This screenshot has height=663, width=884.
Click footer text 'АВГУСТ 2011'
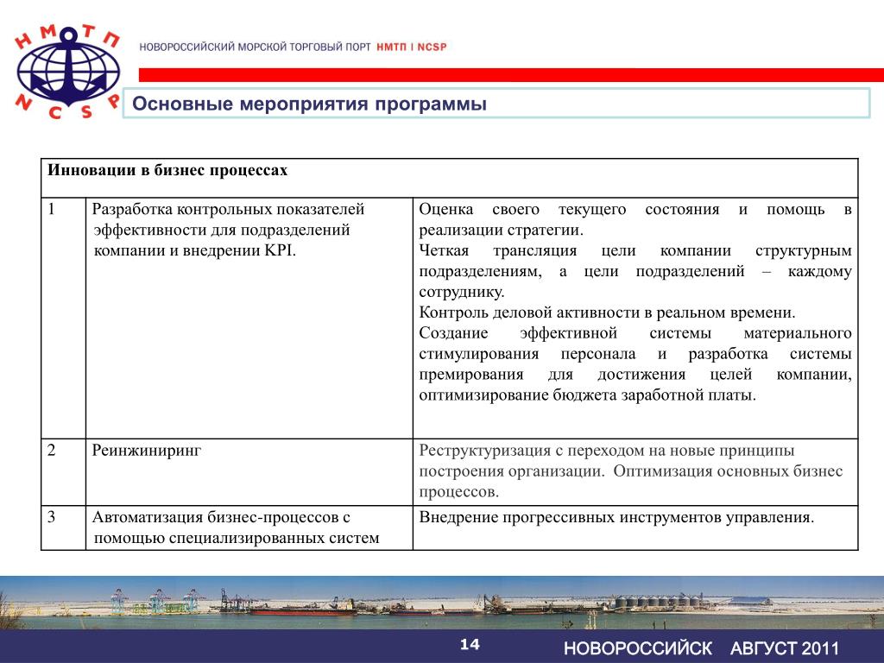click(x=785, y=648)
